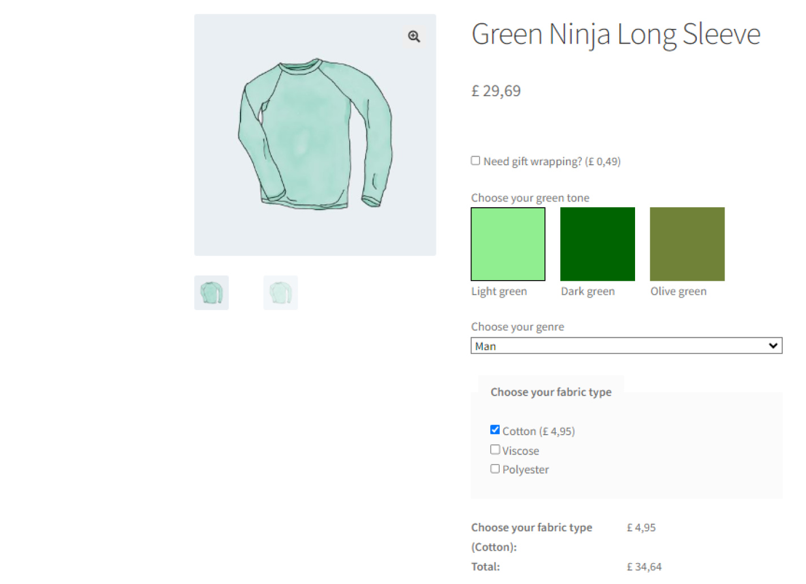
Task: Click the Green Ninja Long Sleeve title
Action: click(616, 34)
